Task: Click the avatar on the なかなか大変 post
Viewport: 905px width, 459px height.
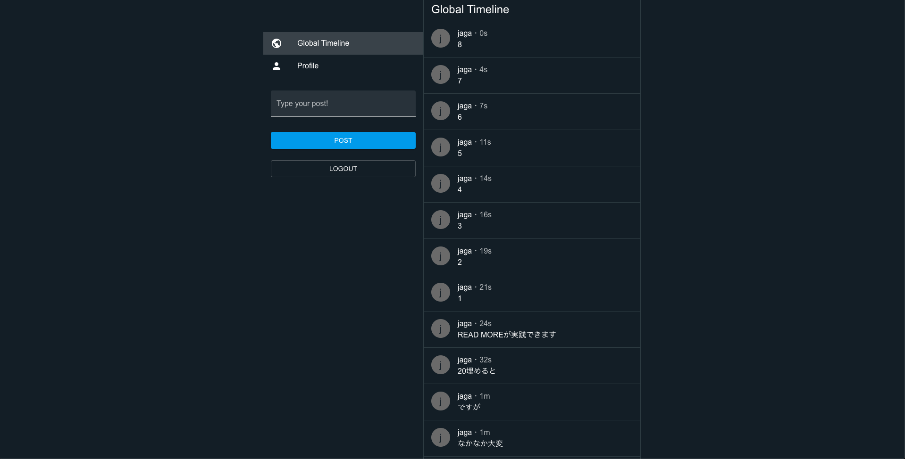Action: point(441,437)
